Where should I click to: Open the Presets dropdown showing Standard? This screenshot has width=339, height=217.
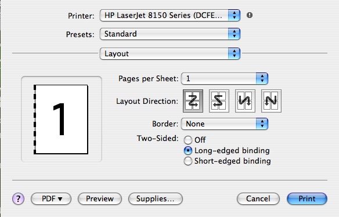pos(170,34)
